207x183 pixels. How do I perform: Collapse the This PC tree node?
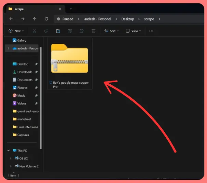pos(9,151)
